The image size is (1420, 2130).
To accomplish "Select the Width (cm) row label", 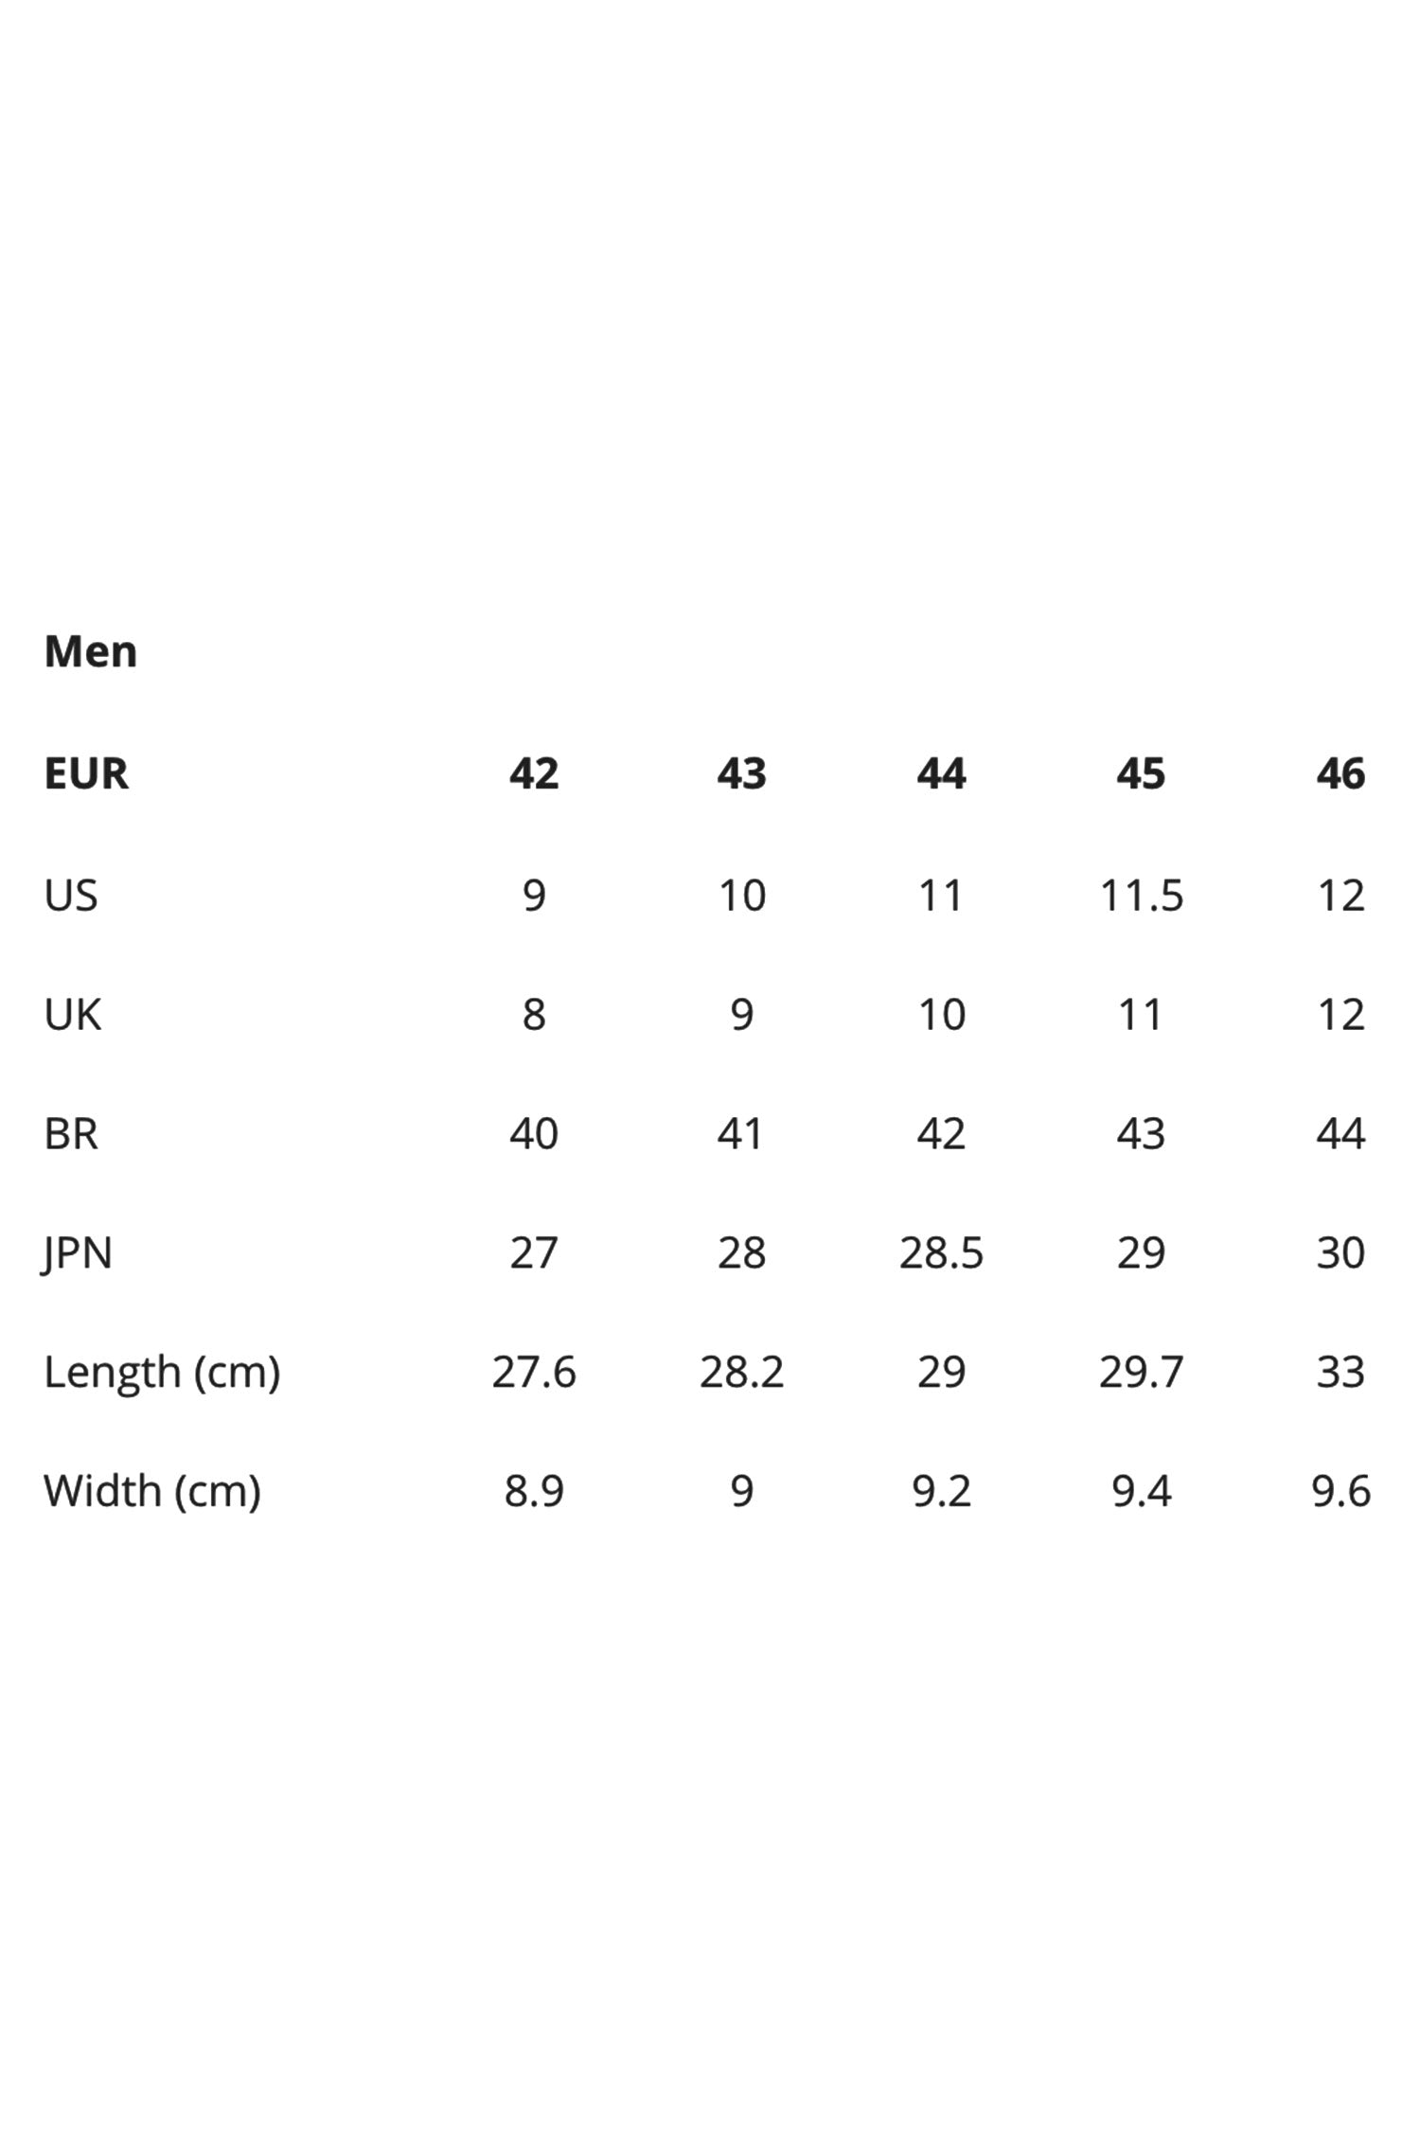I will [152, 1492].
